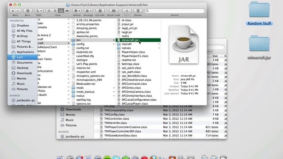The height and width of the screenshot is (159, 283).
Task: Focus the Finder search field
Action: (175, 11)
